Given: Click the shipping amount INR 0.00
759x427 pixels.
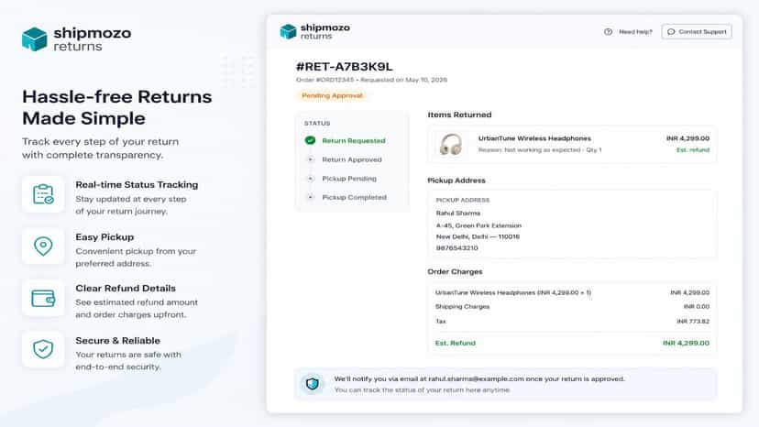Looking at the screenshot, I should [x=696, y=306].
